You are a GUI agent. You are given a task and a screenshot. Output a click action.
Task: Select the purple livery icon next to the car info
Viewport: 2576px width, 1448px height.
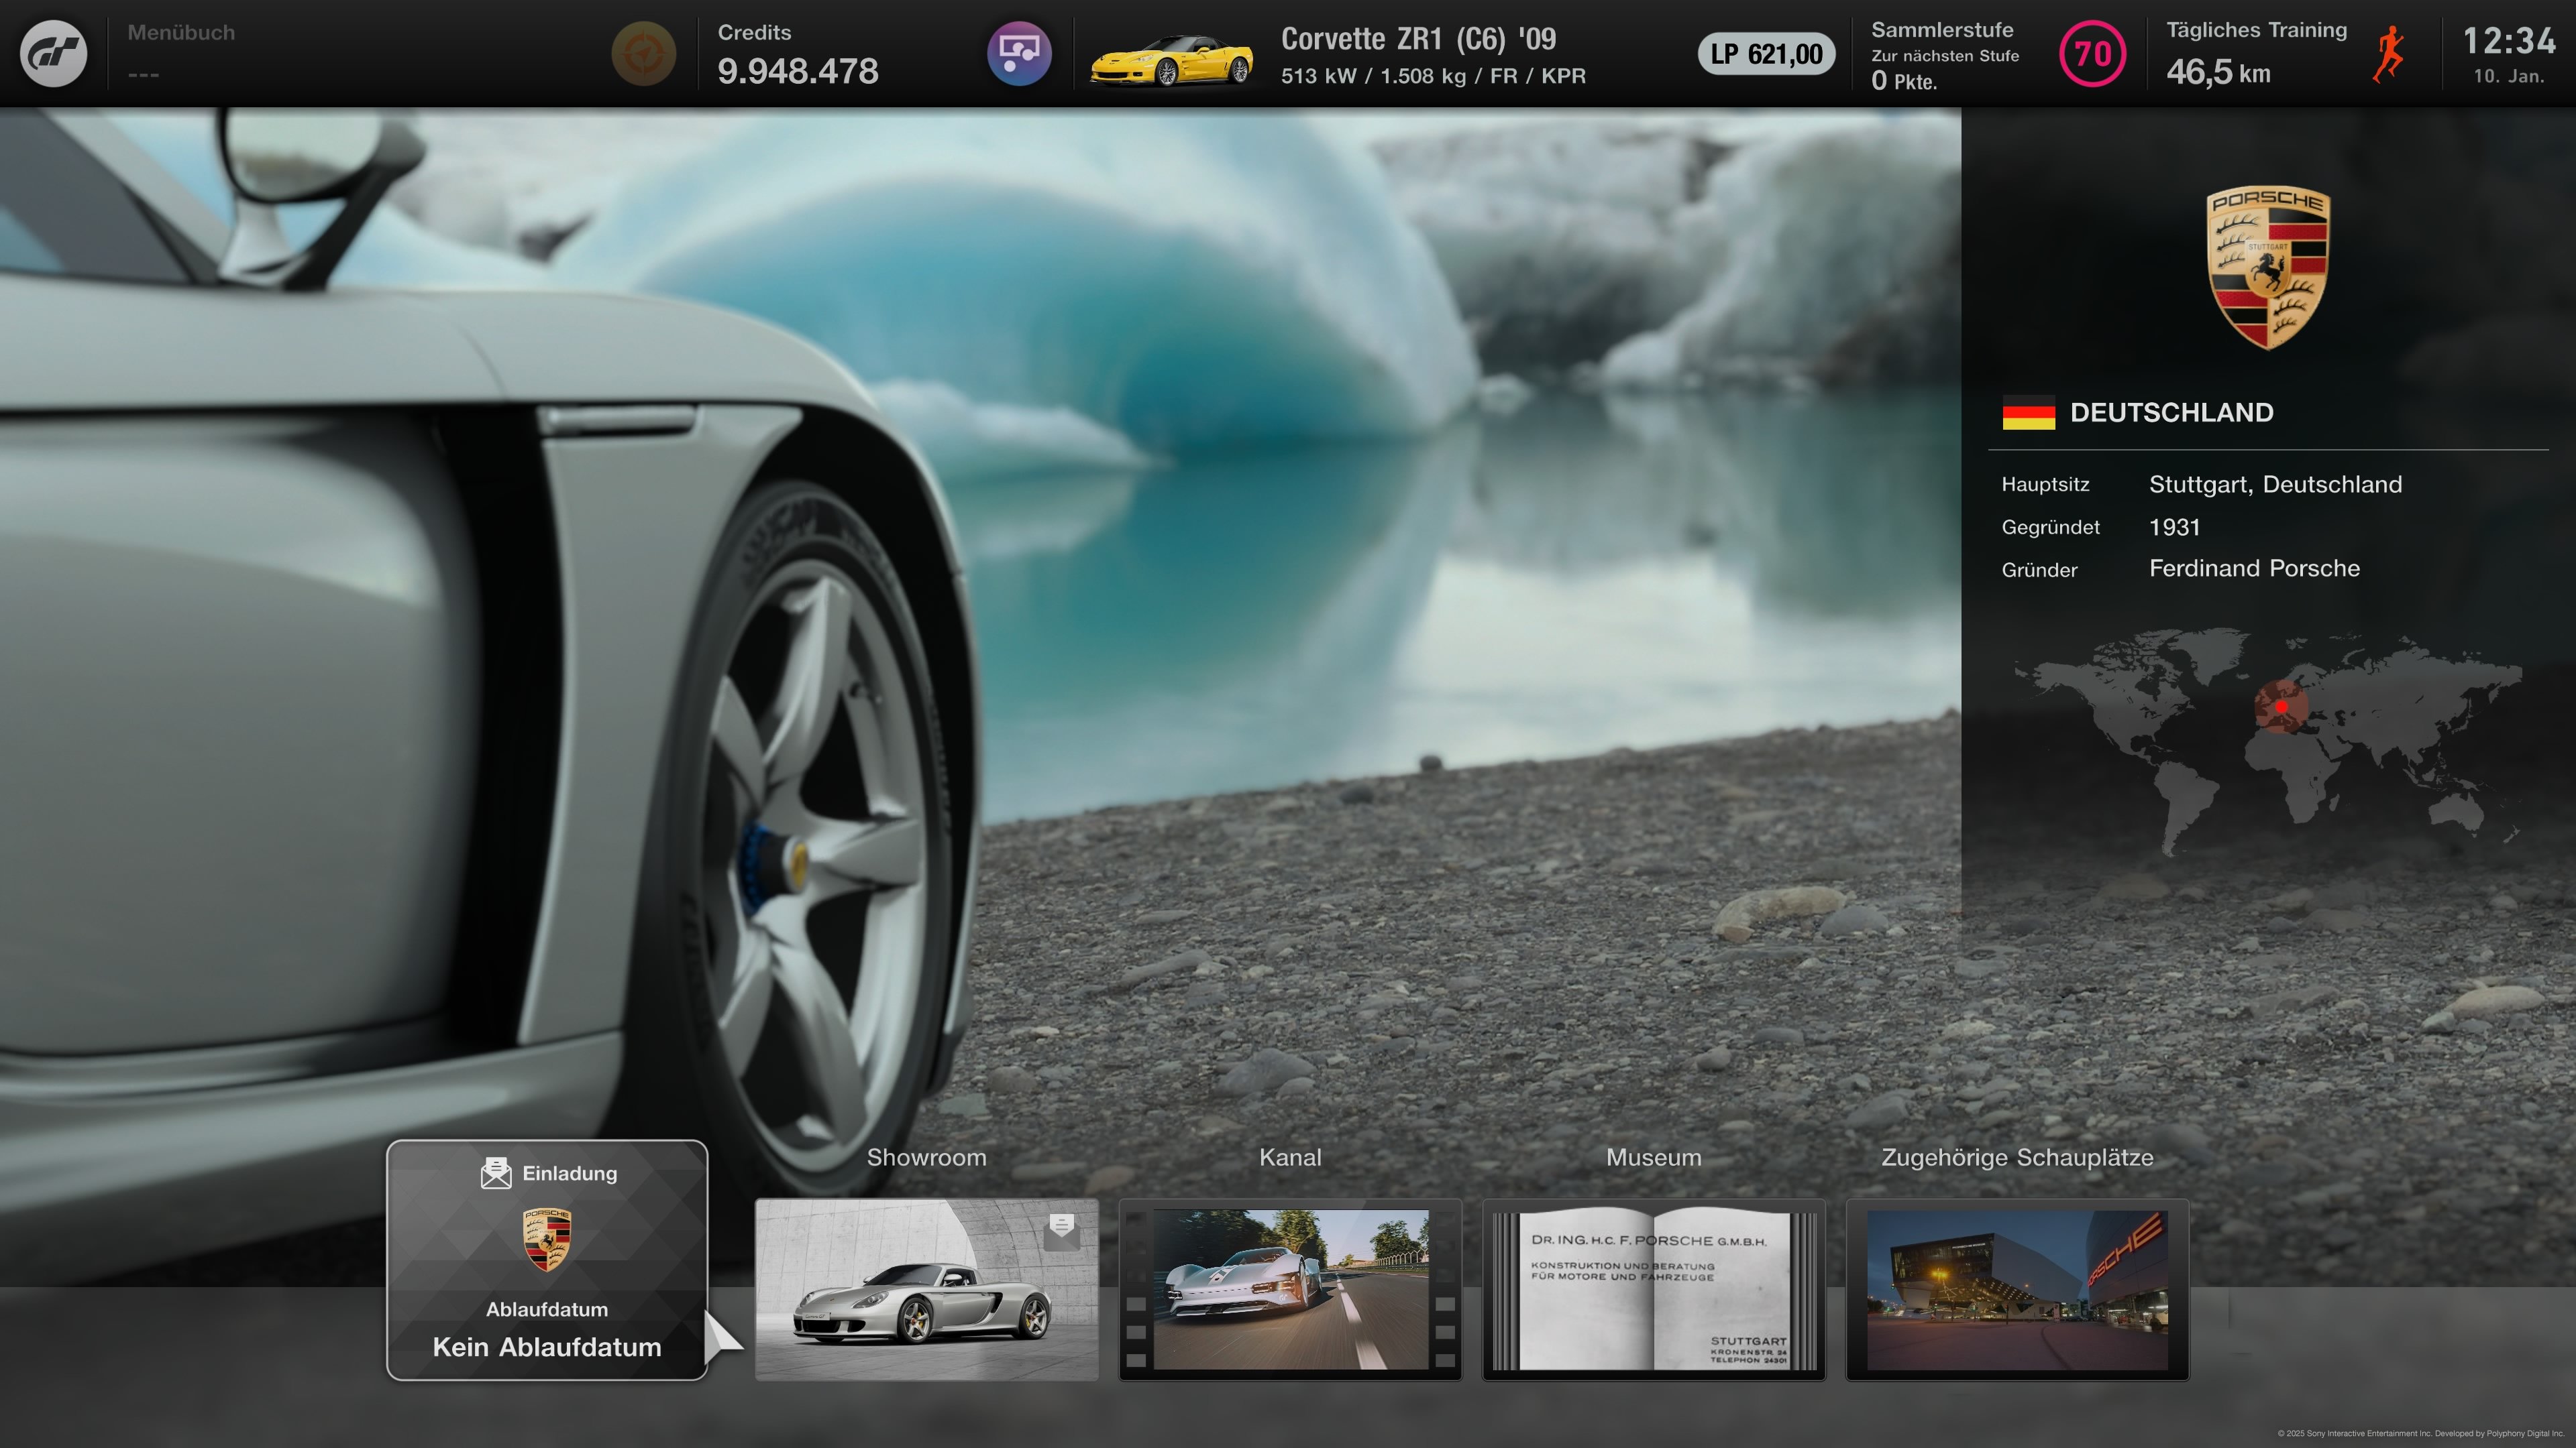coord(1019,52)
